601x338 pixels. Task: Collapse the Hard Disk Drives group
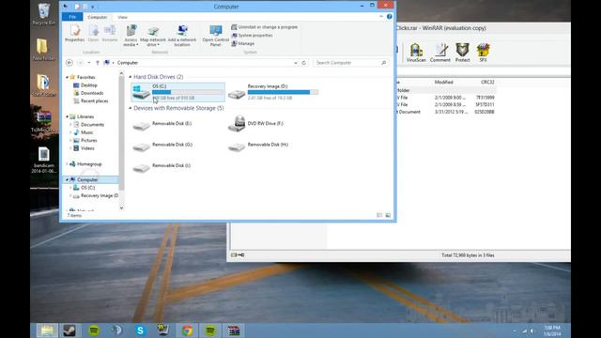click(131, 77)
